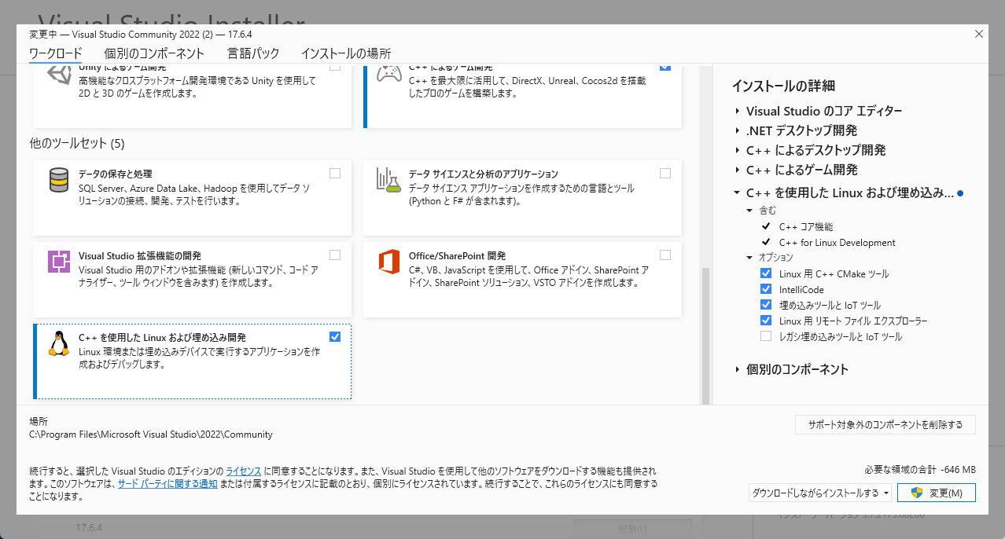Enable データ サイエンスと分析のアプリケーション workload
The width and height of the screenshot is (1005, 539).
coord(665,173)
